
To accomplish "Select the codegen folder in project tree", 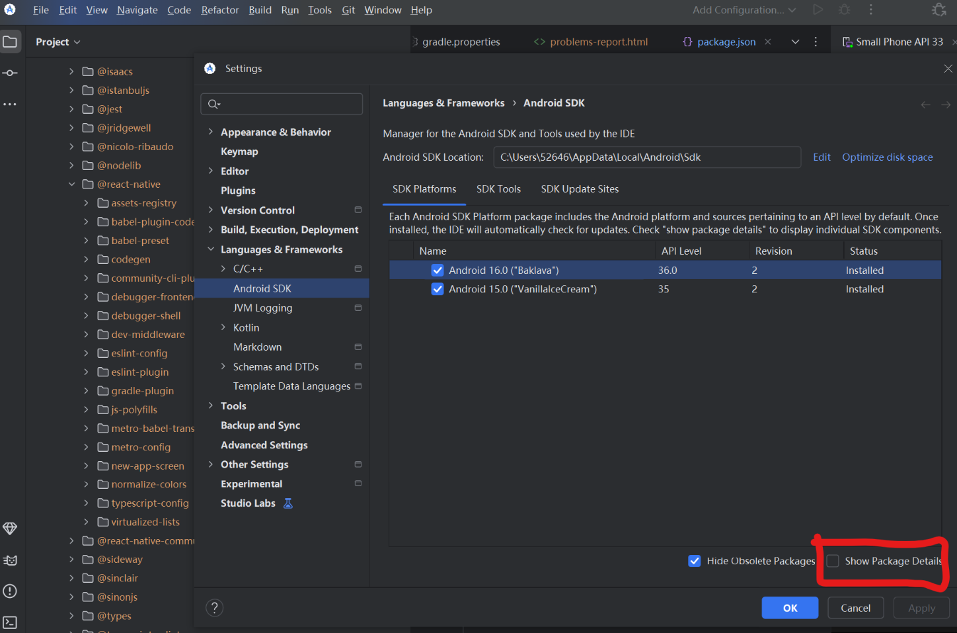I will point(130,259).
